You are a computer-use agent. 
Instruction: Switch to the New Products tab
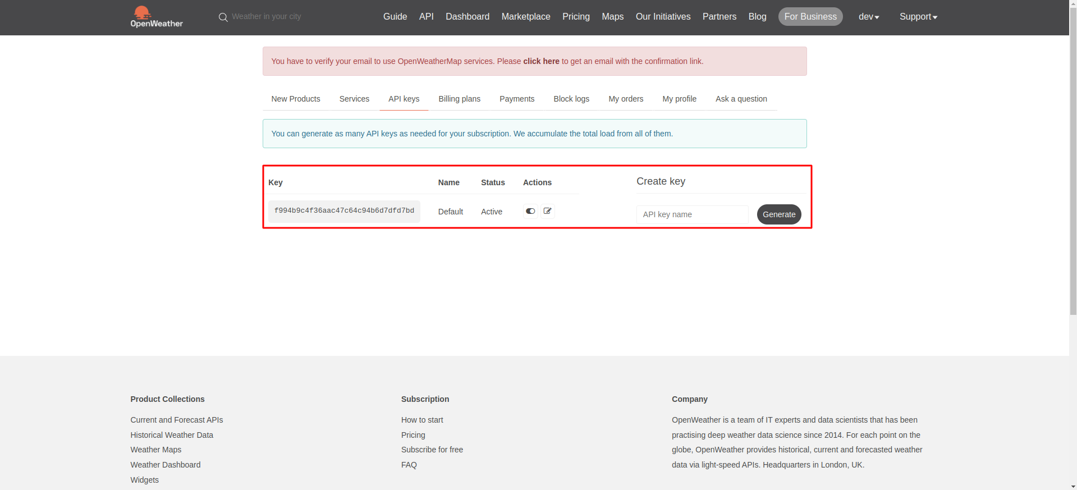(x=296, y=99)
